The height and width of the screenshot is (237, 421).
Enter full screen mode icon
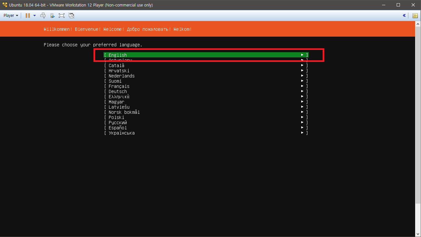[x=62, y=15]
